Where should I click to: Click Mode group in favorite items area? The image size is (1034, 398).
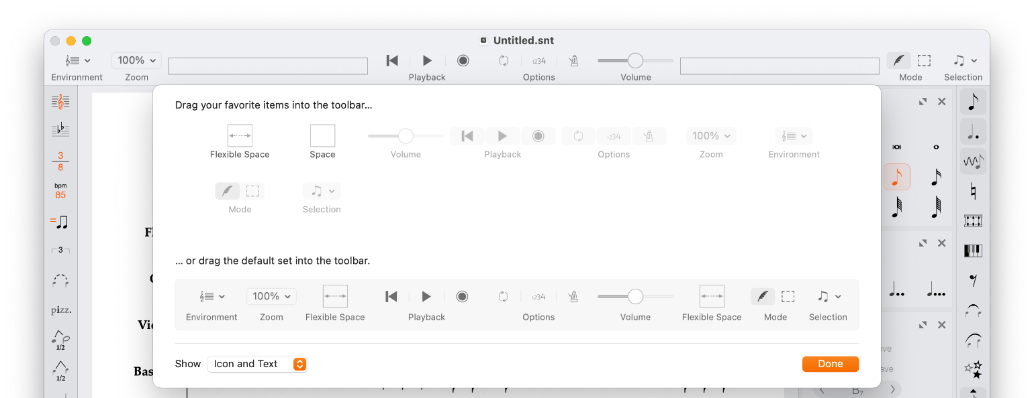[240, 191]
